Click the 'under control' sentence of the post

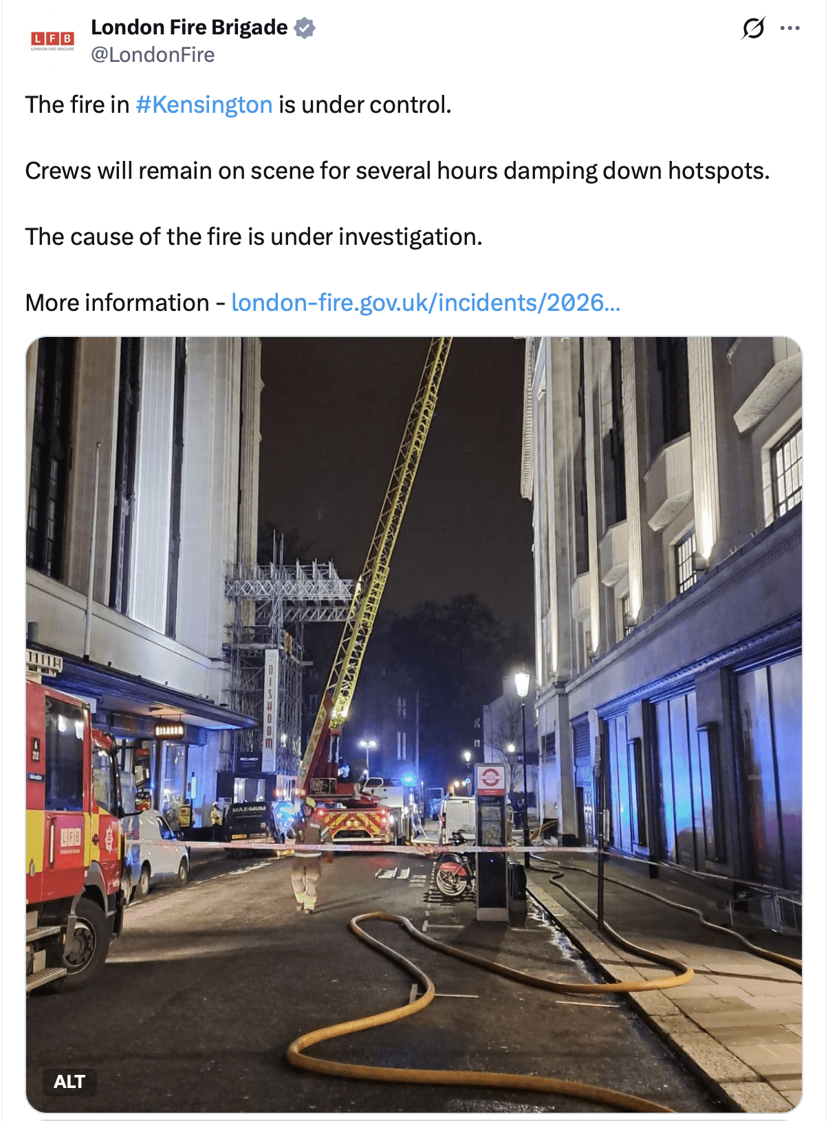pos(238,105)
